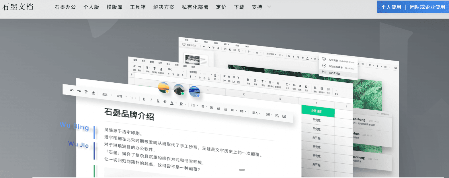Open 私有化部署 in top navigation
Screen dimensions: 449x178
point(195,7)
